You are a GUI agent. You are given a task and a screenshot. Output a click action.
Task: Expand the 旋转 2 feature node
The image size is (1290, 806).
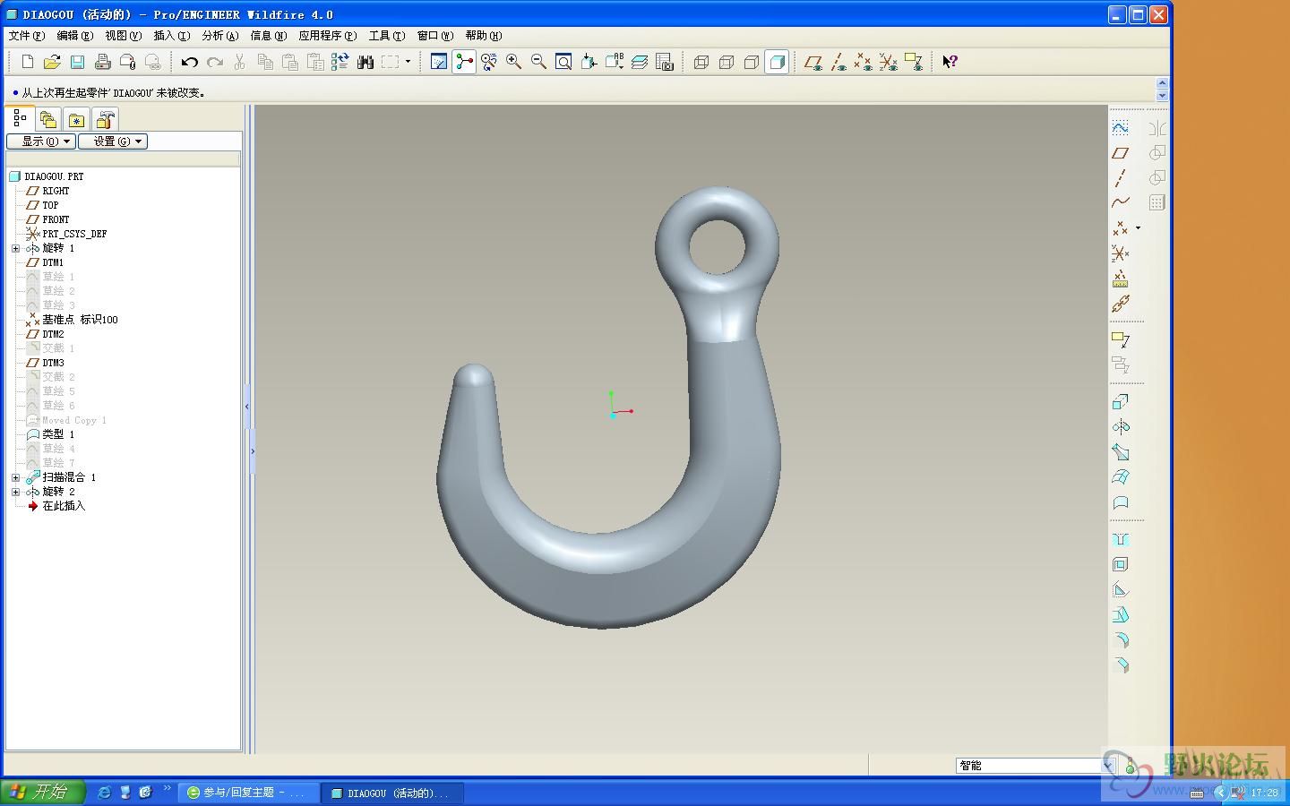[x=15, y=492]
